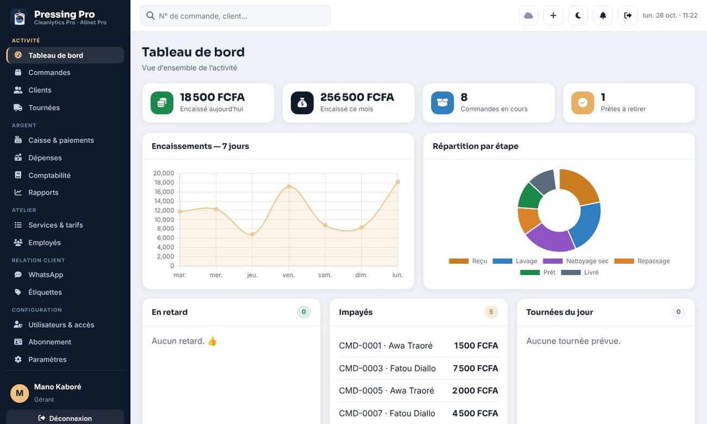707x424 pixels.
Task: Click the cloud sync icon in the top bar
Action: click(528, 15)
